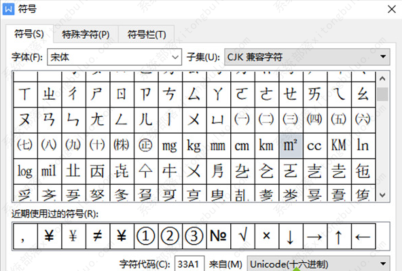Choose the cc symbol cell

[315, 145]
